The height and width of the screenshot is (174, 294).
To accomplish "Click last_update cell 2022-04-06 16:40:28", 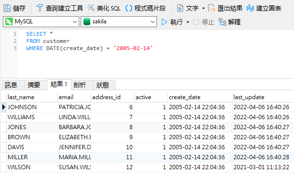I will click(263, 157).
